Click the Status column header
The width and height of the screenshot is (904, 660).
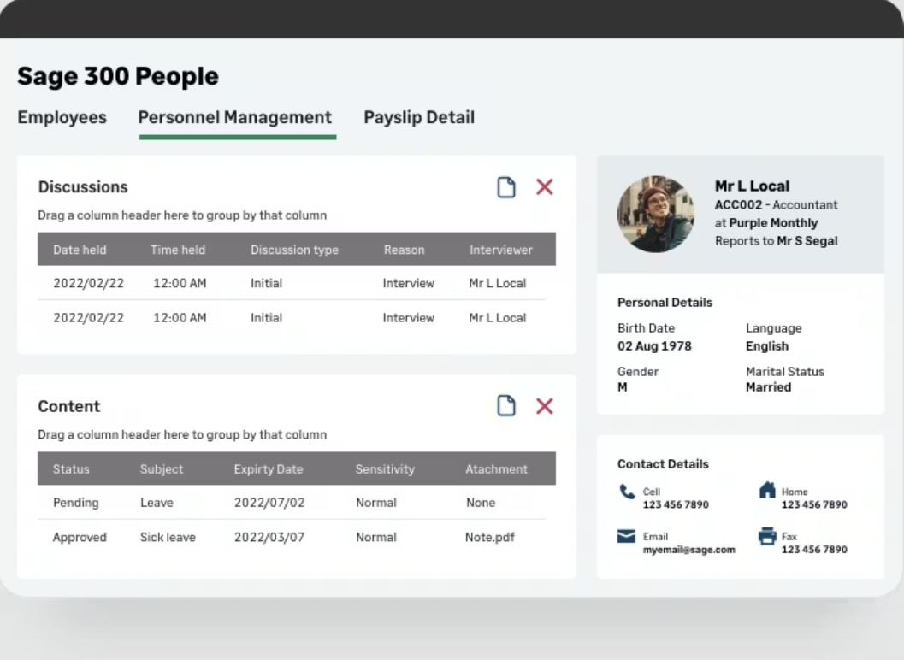(71, 469)
